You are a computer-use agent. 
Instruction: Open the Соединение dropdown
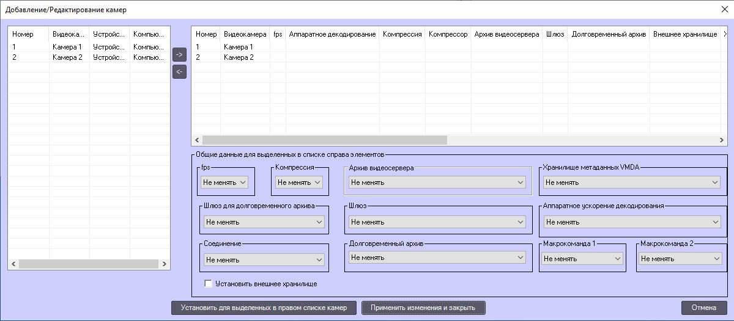coord(264,259)
